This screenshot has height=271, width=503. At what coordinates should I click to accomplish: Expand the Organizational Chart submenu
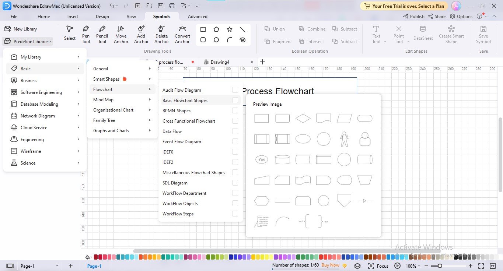pyautogui.click(x=122, y=110)
